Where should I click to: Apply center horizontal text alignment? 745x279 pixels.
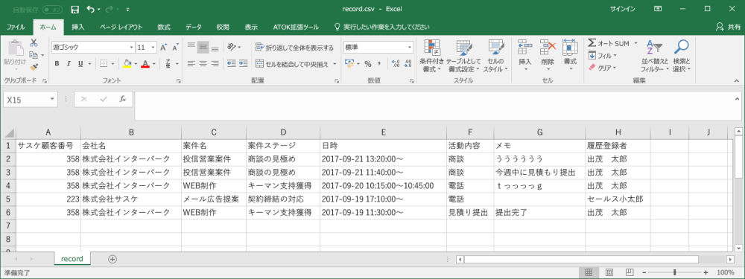click(x=203, y=63)
